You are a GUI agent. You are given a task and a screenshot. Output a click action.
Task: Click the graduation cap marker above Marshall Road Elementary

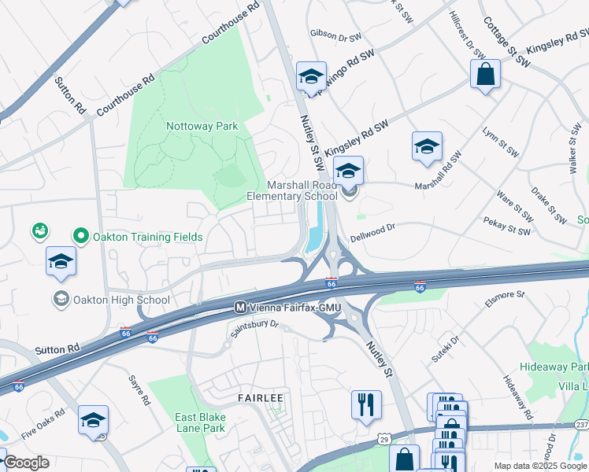tap(348, 173)
